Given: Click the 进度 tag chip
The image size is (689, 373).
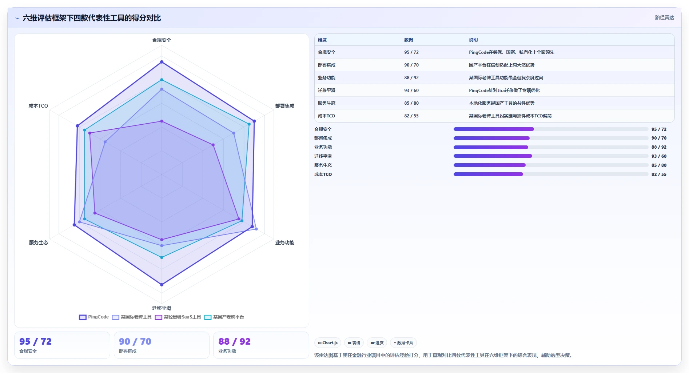Looking at the screenshot, I should point(377,343).
